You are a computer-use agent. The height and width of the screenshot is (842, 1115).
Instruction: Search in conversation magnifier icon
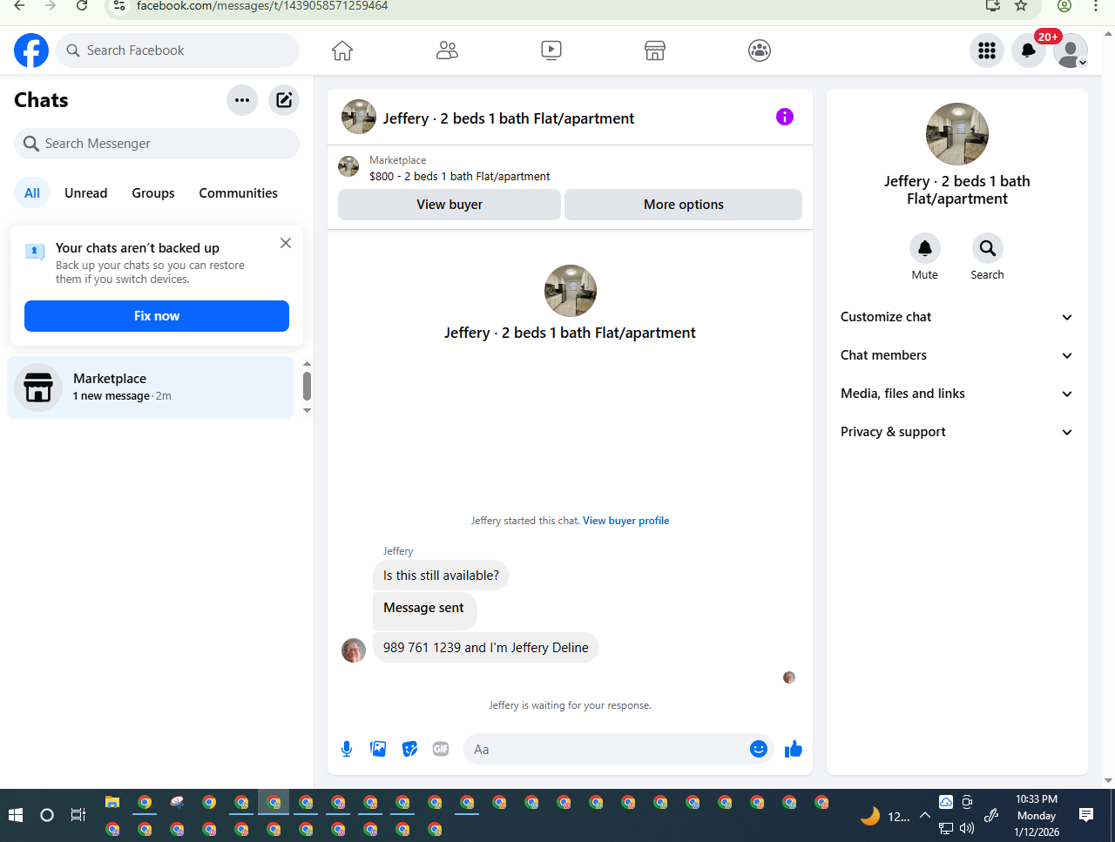click(988, 248)
